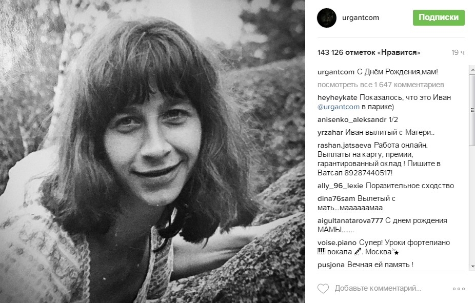The height and width of the screenshot is (303, 475).
Task: Click the heart like icon
Action: (323, 289)
